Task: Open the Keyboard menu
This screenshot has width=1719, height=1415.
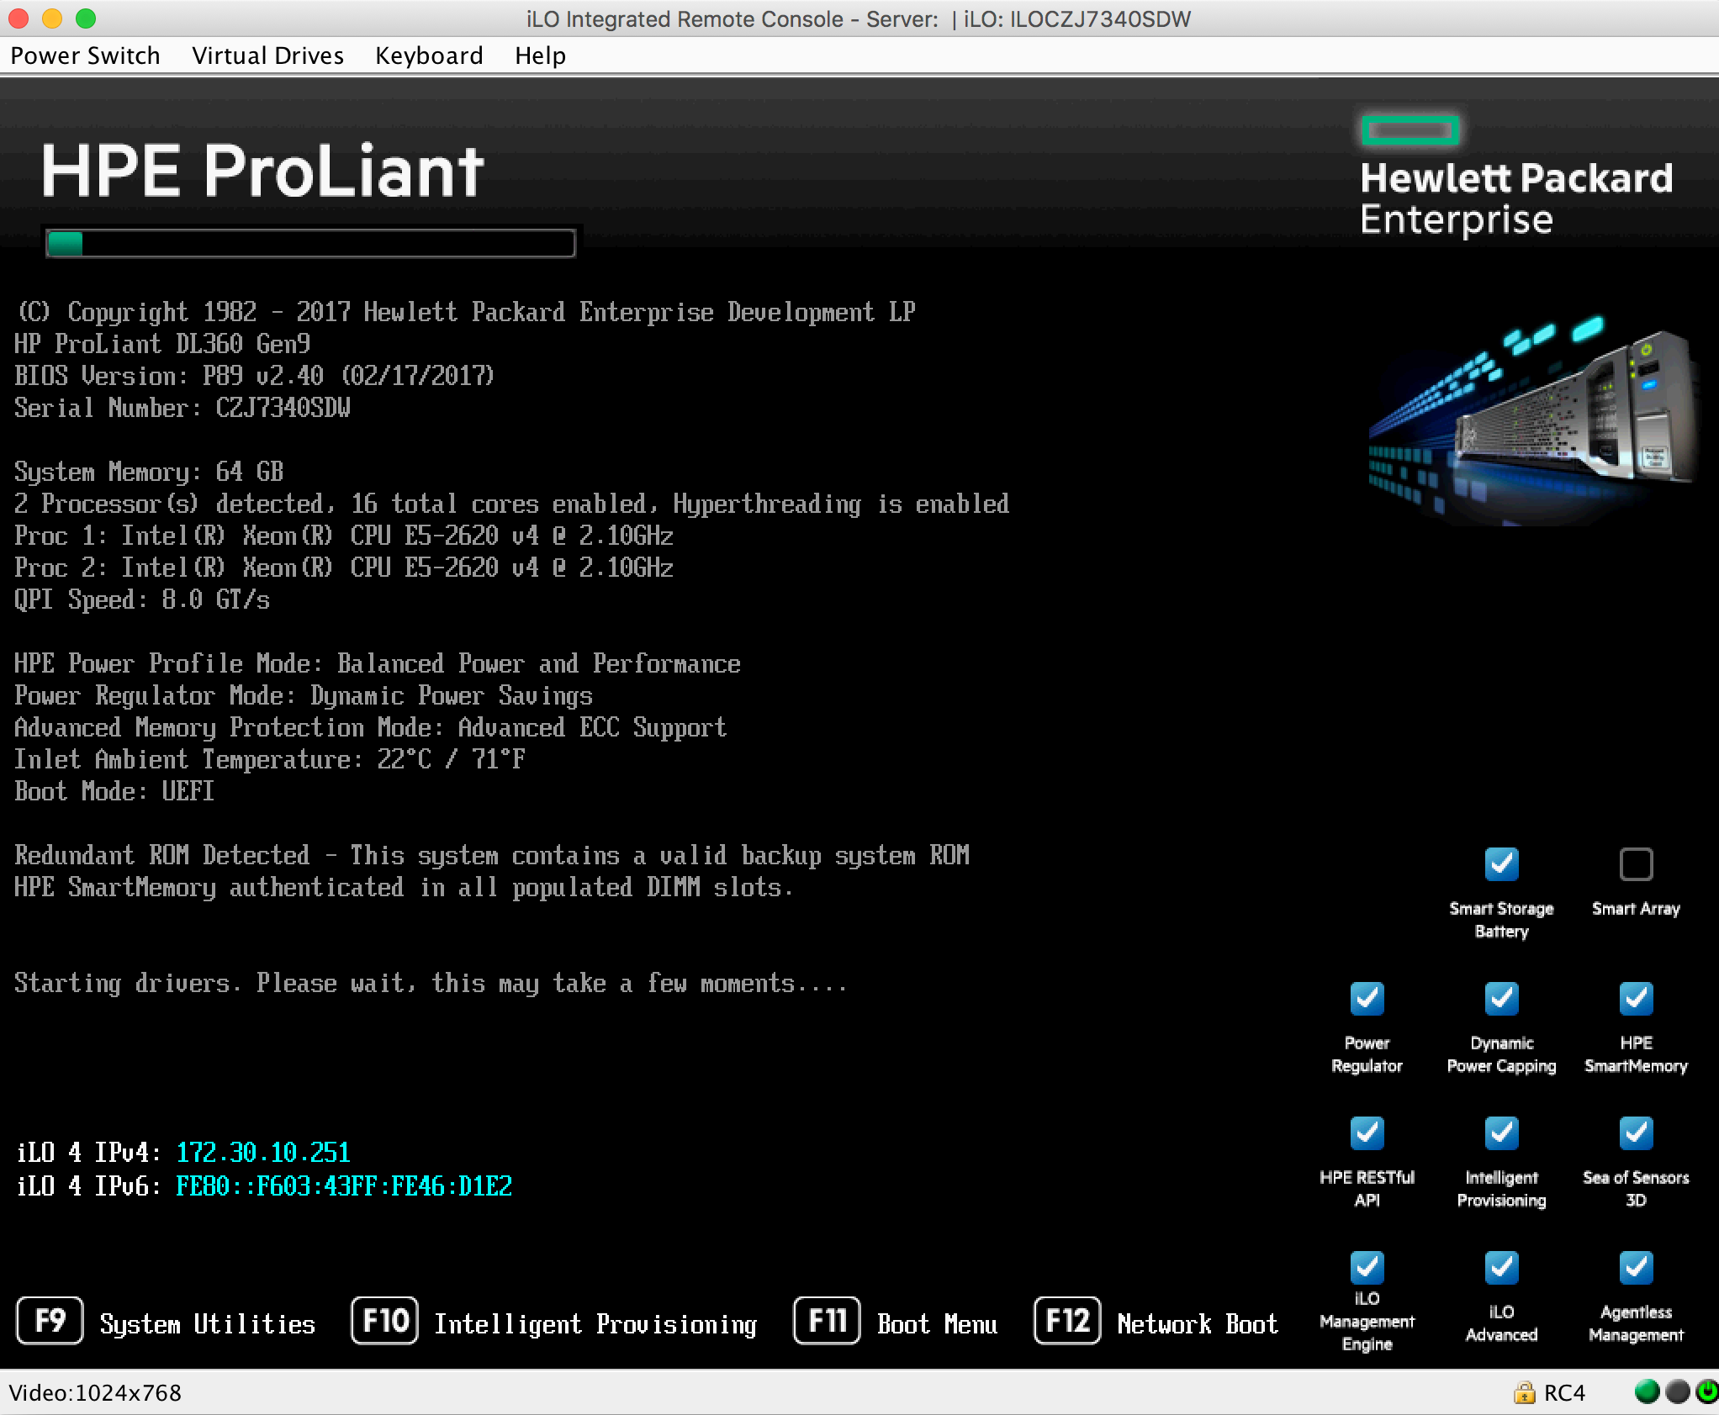Action: pos(429,55)
